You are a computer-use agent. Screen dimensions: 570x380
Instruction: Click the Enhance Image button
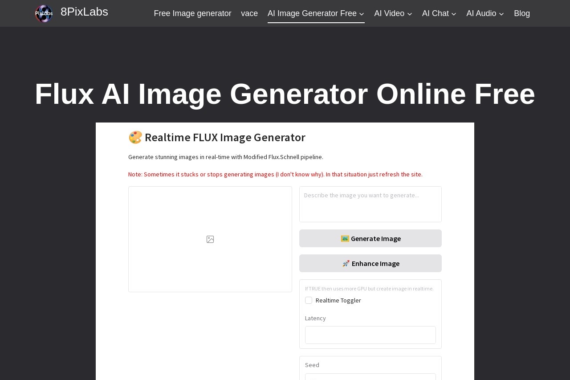point(370,263)
